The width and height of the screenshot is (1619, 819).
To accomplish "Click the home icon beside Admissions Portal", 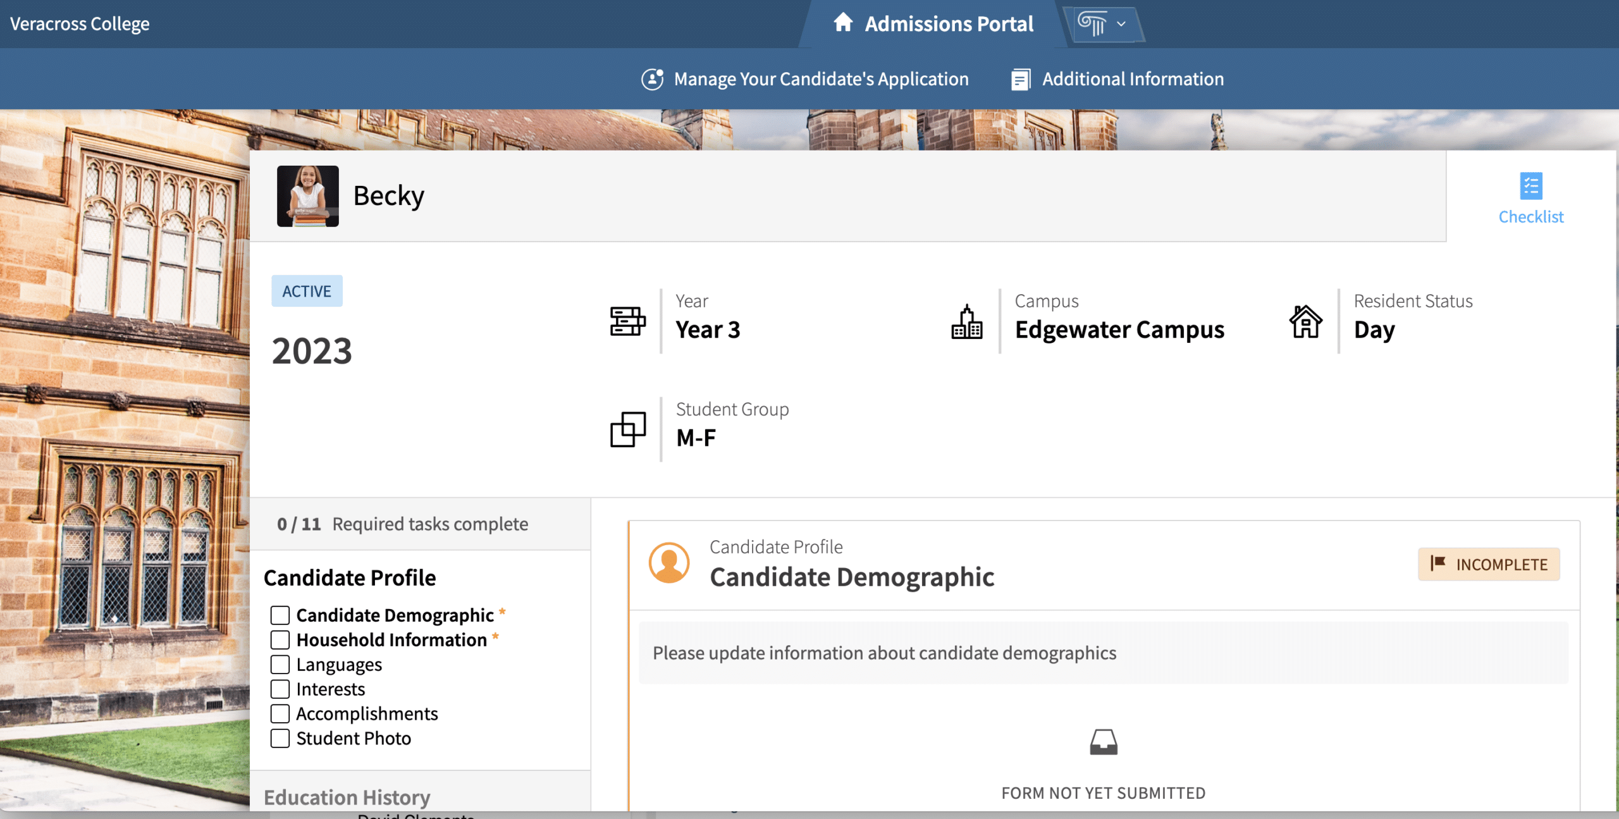I will click(x=842, y=23).
